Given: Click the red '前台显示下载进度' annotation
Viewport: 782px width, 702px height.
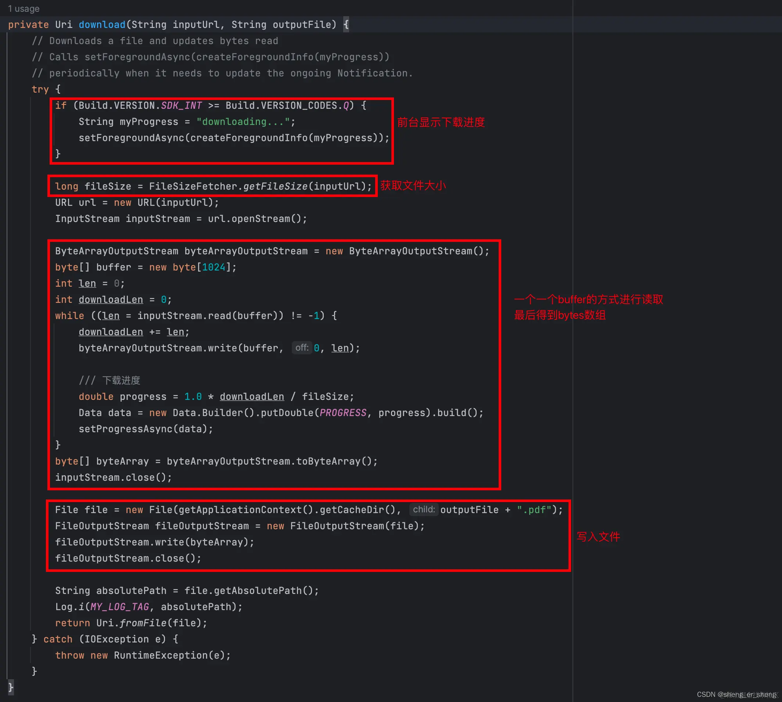Looking at the screenshot, I should pos(441,122).
